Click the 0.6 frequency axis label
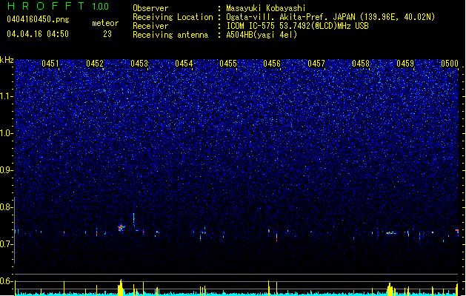This screenshot has height=296, width=466. [x=7, y=281]
